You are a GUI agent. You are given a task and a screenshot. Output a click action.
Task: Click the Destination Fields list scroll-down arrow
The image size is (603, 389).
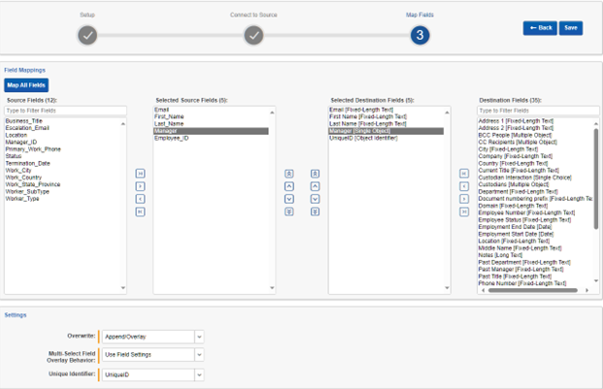coord(595,281)
